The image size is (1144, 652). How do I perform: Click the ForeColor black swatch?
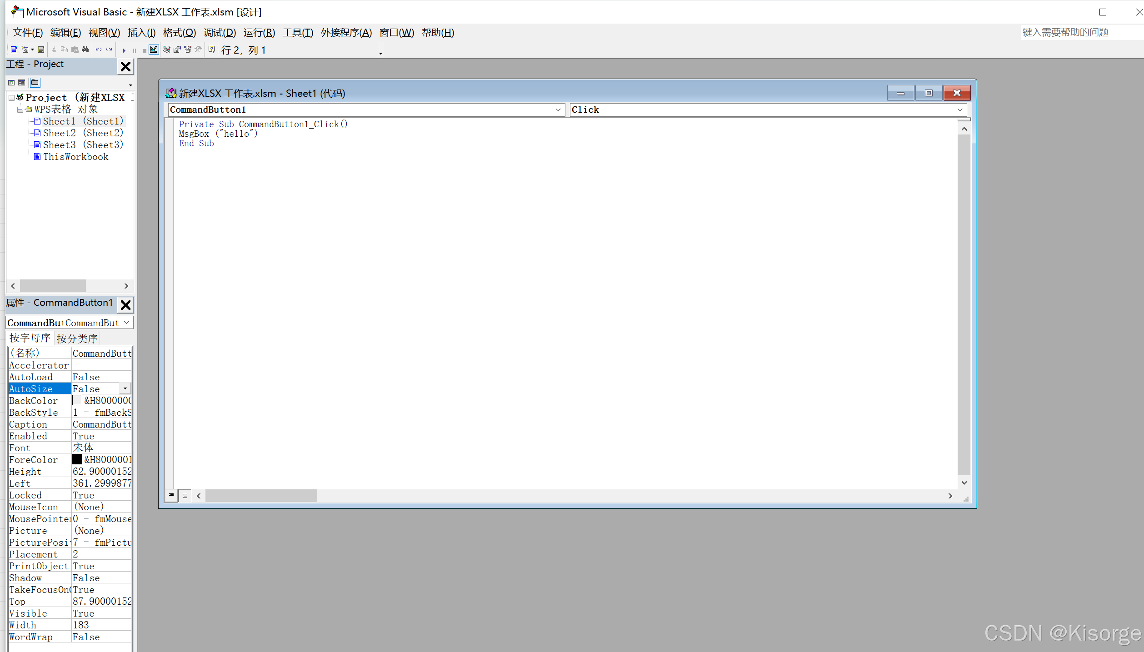[77, 459]
